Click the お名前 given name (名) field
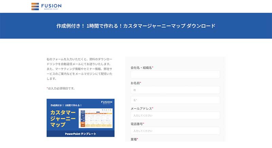Image resolution: width=272 pixels, height=148 pixels. [175, 100]
